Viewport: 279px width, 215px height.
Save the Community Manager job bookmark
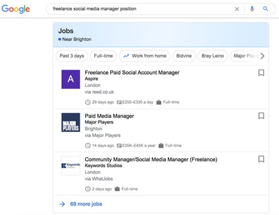tap(261, 159)
